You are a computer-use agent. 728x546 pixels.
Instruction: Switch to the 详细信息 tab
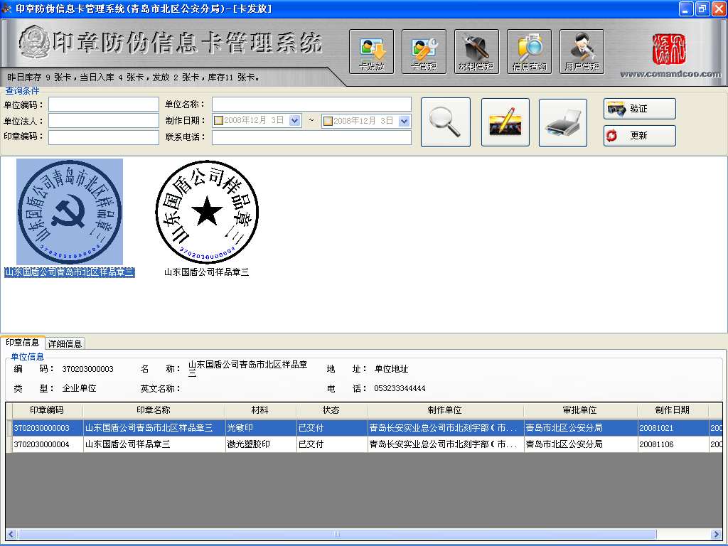[x=65, y=343]
